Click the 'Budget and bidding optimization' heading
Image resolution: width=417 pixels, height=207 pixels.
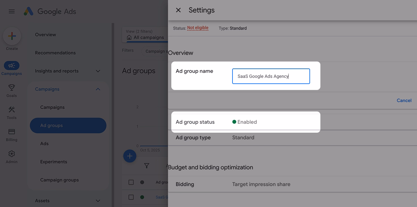tap(211, 167)
